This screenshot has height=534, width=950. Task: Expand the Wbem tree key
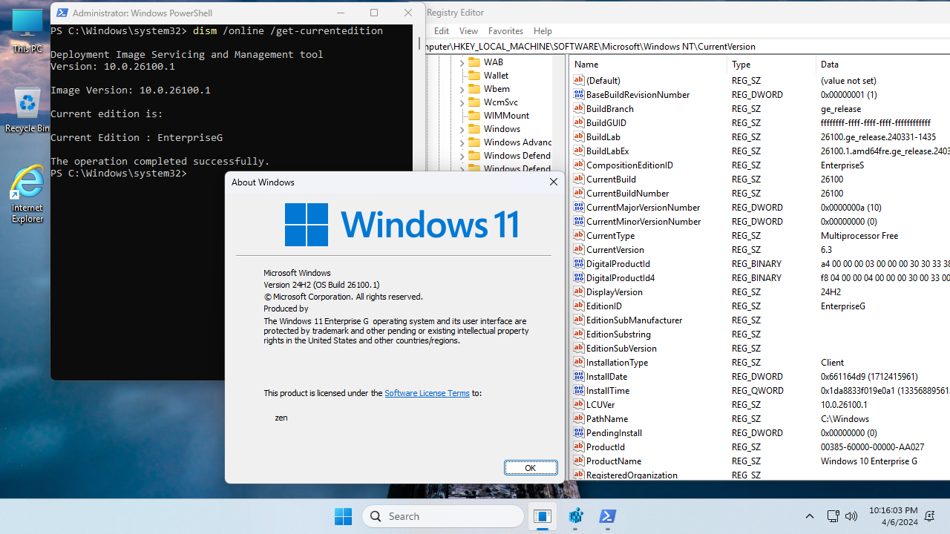tap(462, 89)
